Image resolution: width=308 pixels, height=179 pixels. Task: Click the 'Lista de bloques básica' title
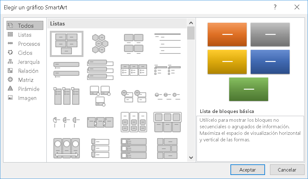[x=227, y=111]
